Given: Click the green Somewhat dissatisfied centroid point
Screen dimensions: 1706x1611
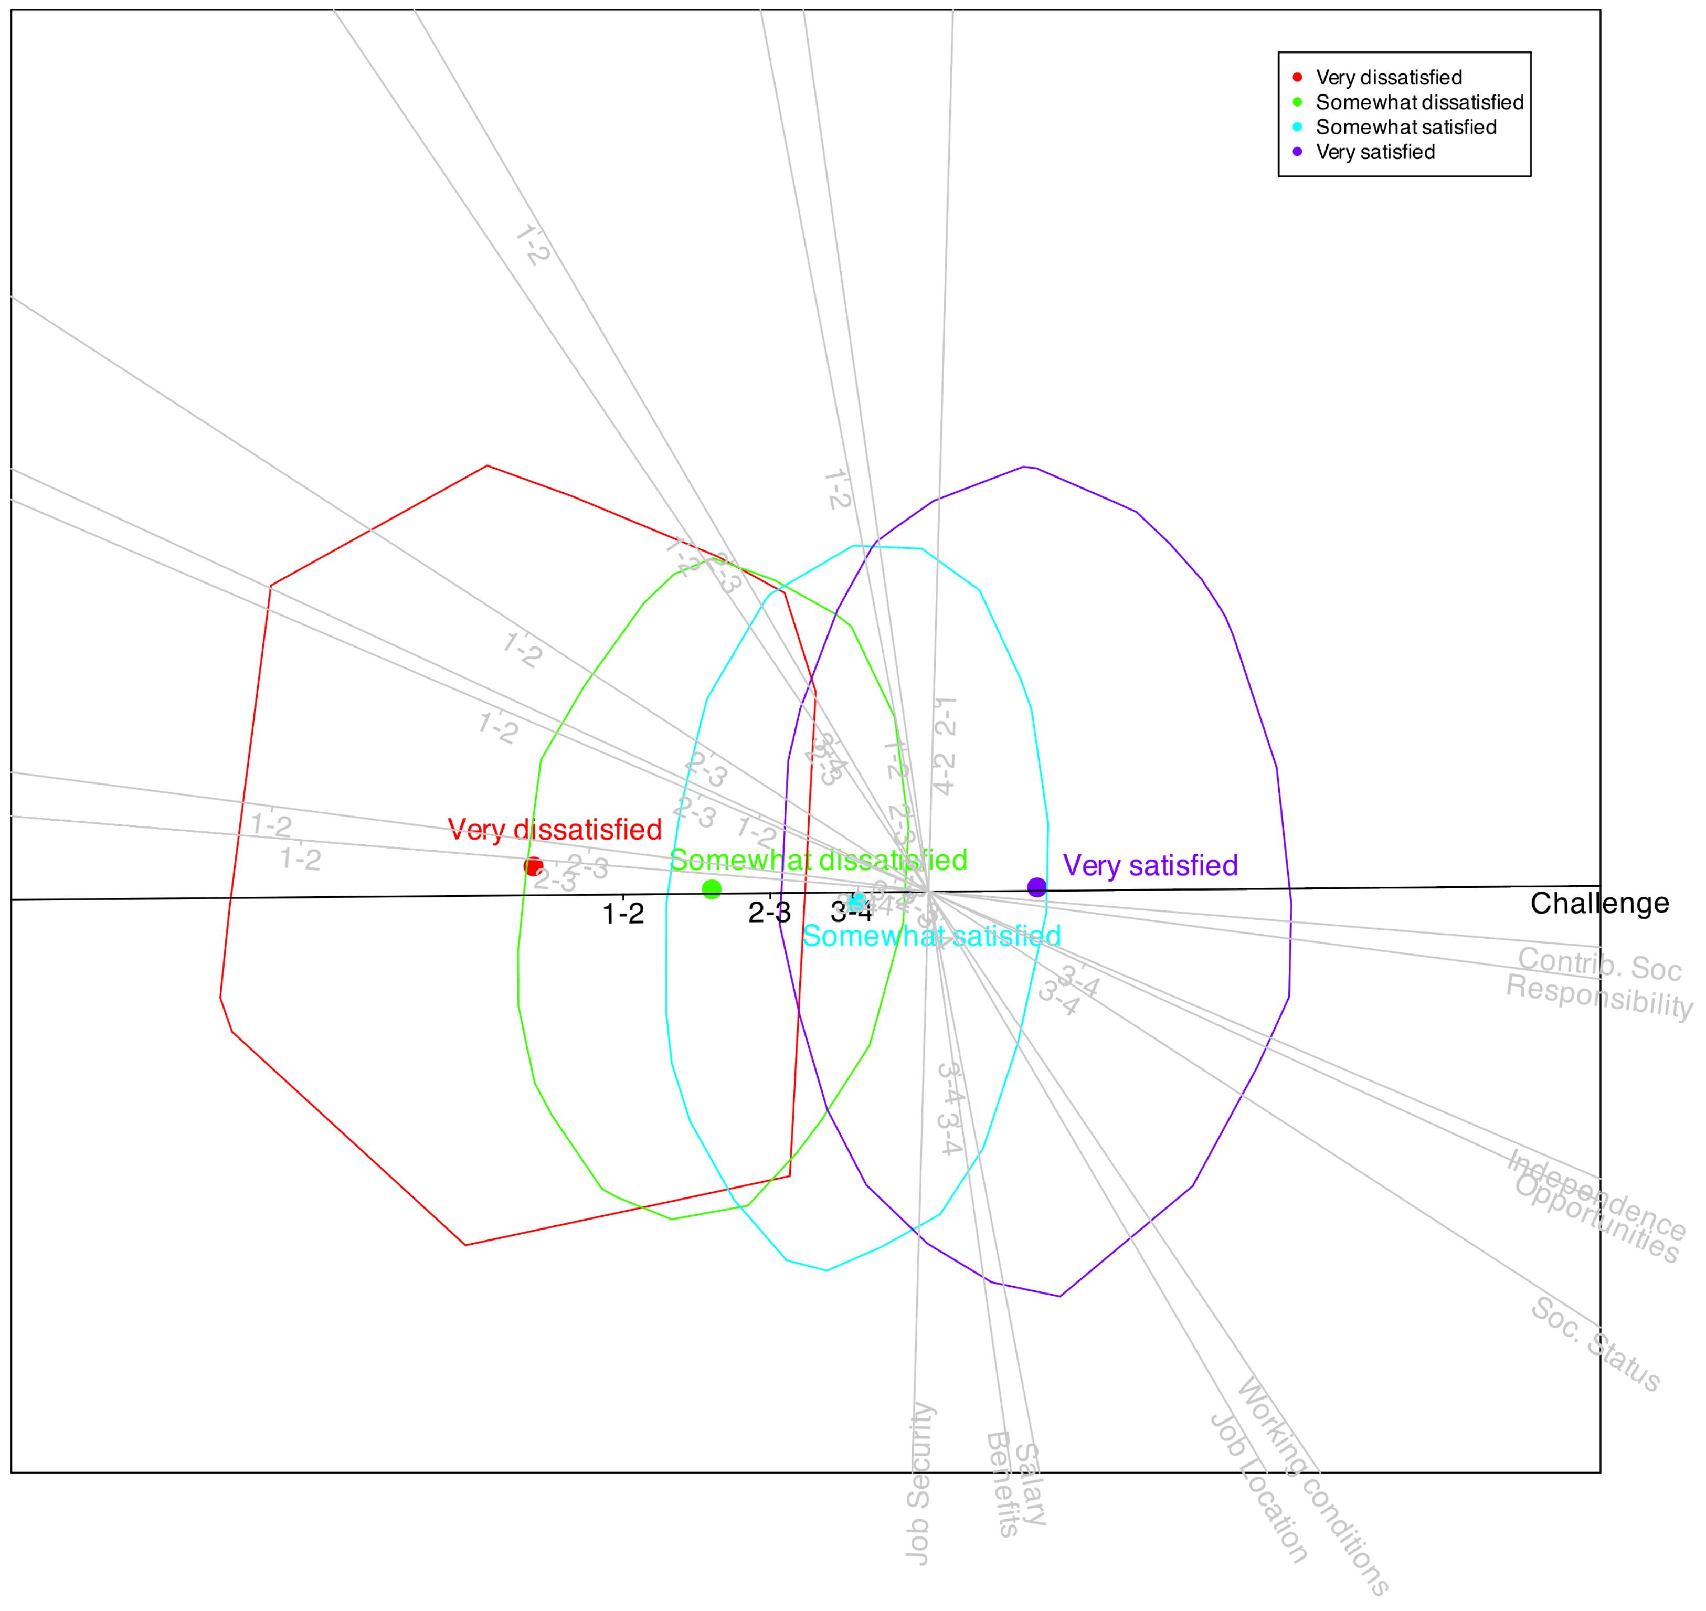Looking at the screenshot, I should pos(712,889).
